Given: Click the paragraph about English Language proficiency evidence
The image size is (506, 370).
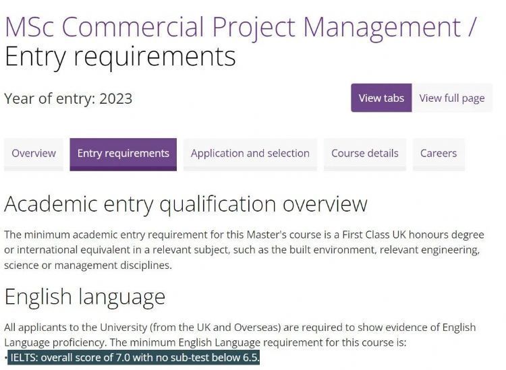Looking at the screenshot, I should pos(240,335).
